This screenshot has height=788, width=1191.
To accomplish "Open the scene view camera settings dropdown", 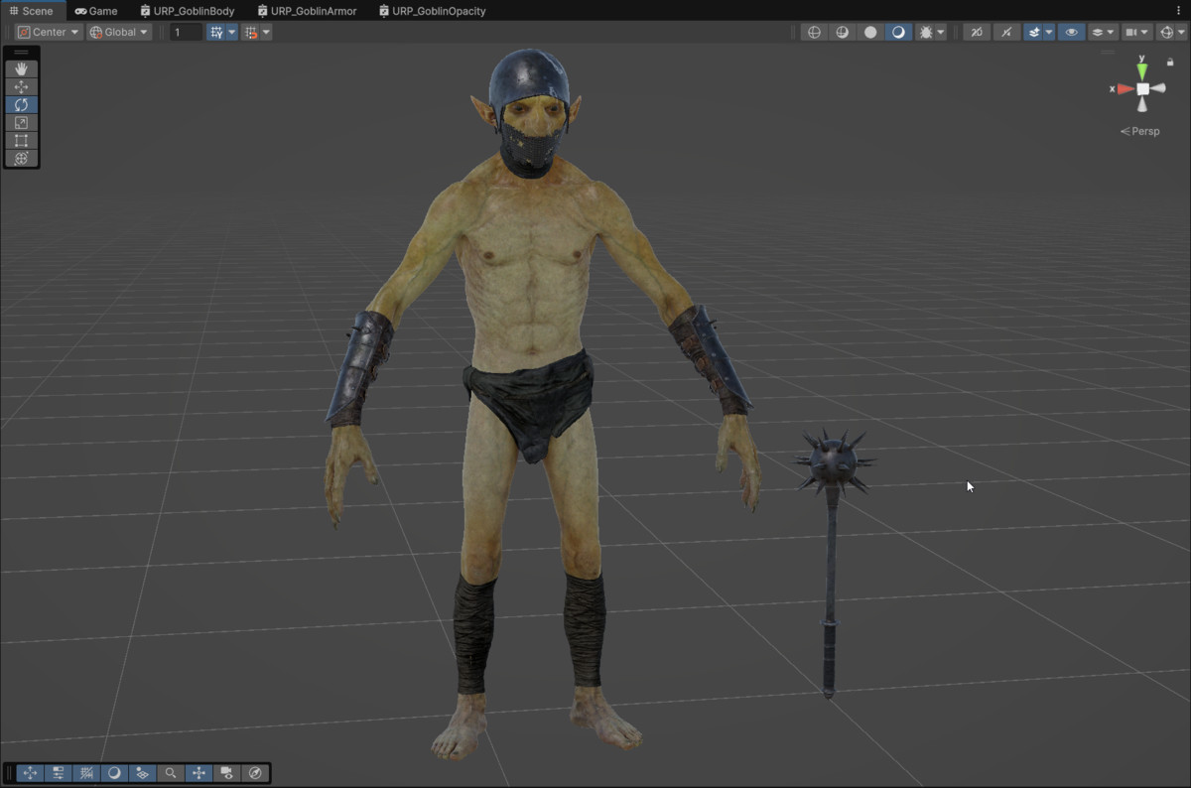I will point(1136,32).
